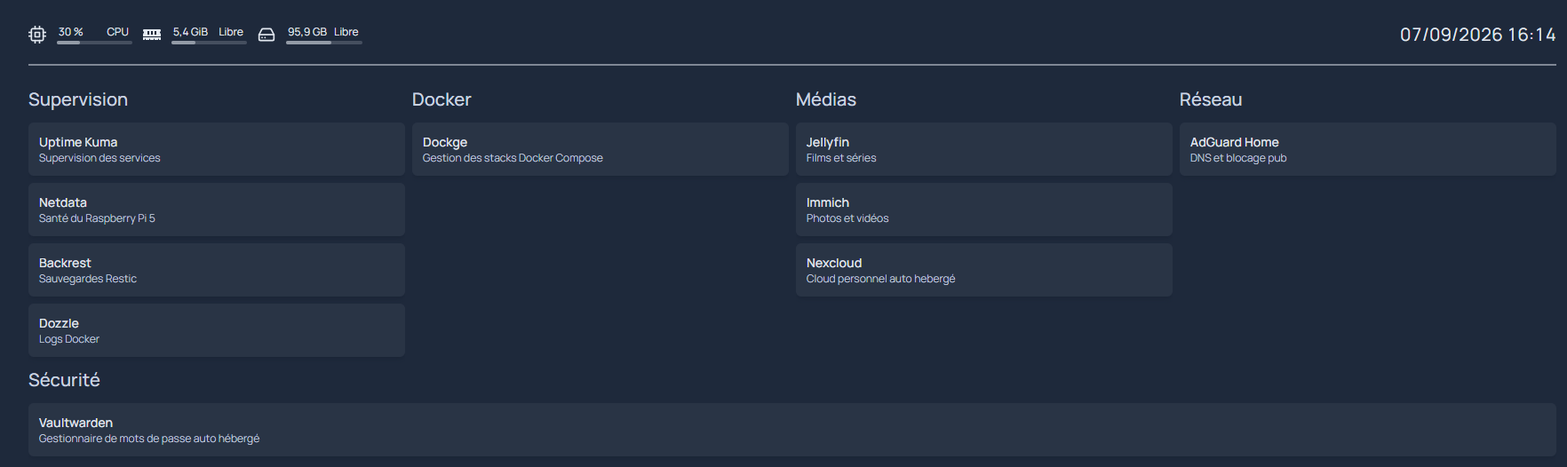This screenshot has height=467, width=1567.
Task: Click the '30 %' CPU value
Action: [71, 32]
